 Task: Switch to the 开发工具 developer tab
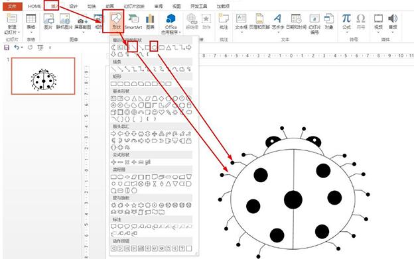198,6
